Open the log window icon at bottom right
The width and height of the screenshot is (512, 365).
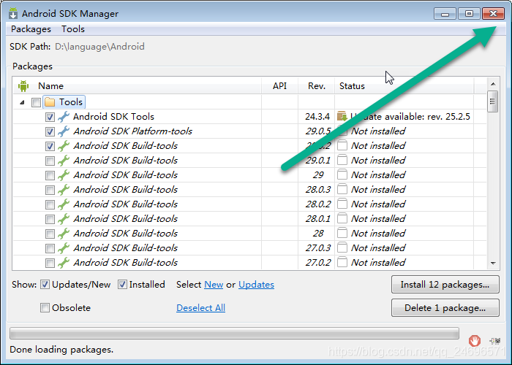[x=495, y=341]
